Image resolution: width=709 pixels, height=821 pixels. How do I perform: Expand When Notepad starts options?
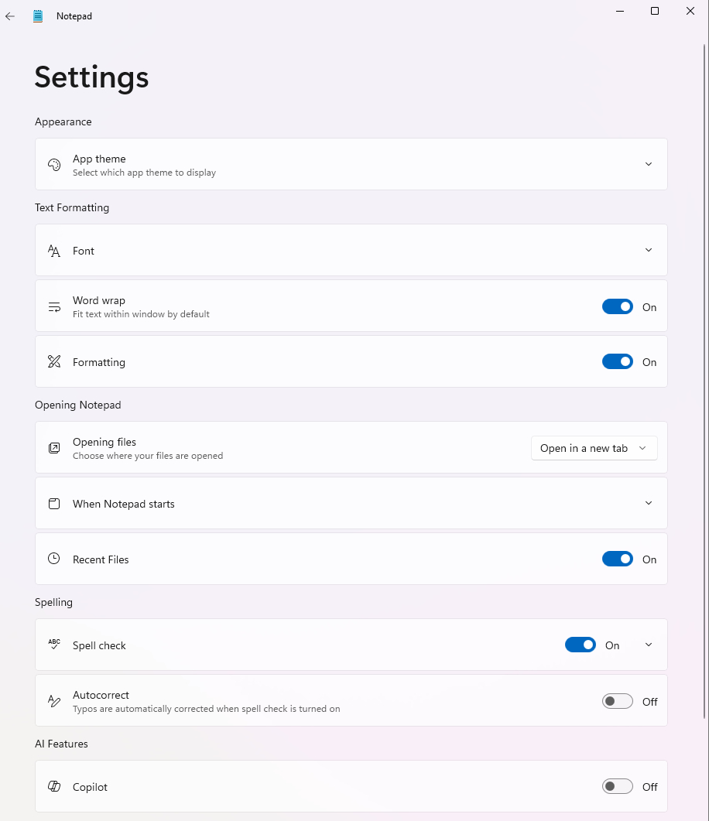[x=649, y=503]
